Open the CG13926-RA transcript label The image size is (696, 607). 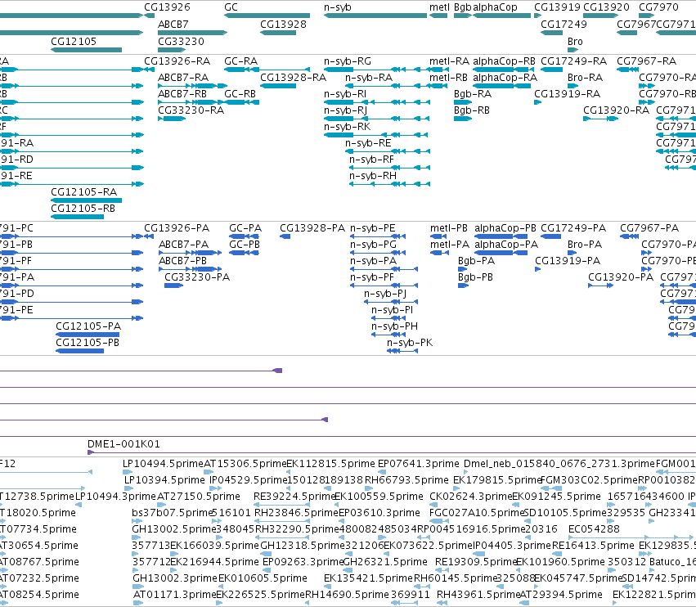click(x=177, y=61)
